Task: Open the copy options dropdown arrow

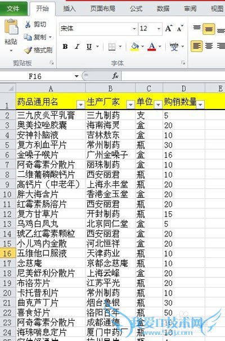Action: pyautogui.click(x=50, y=37)
